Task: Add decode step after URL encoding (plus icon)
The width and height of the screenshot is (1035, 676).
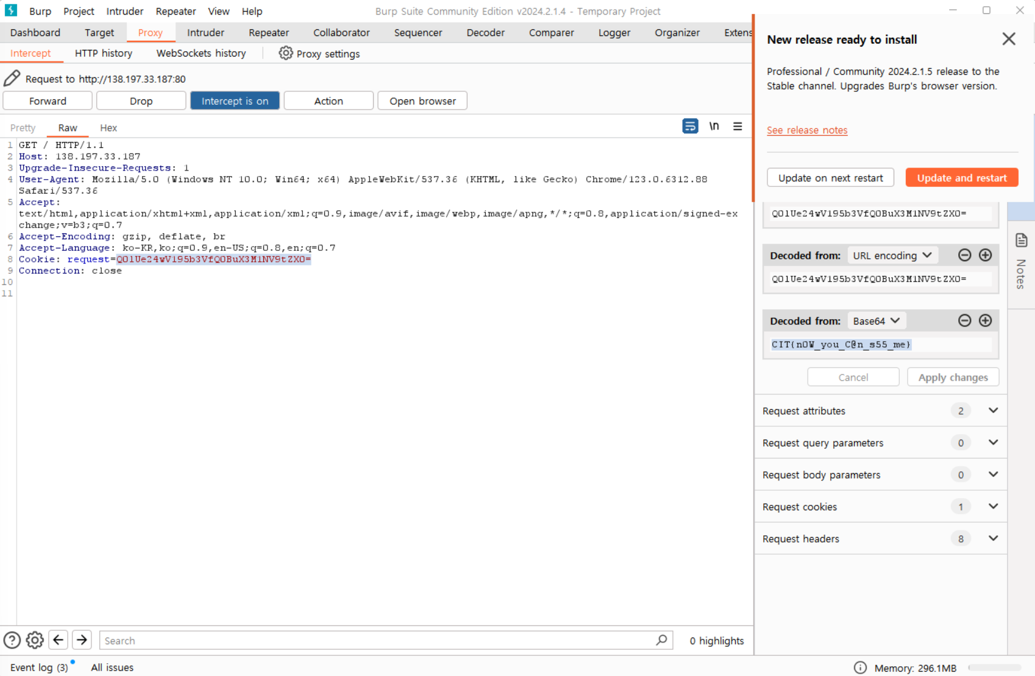Action: click(x=985, y=255)
